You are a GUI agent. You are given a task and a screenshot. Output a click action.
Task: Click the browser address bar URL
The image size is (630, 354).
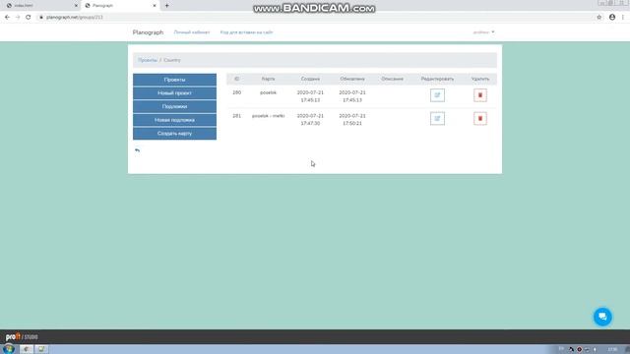coord(75,18)
